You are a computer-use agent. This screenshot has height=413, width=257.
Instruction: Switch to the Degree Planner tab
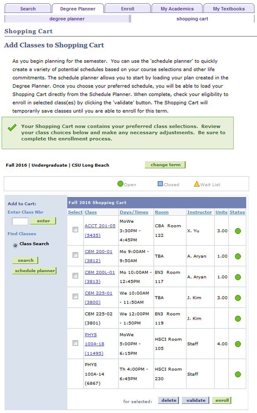click(x=78, y=8)
